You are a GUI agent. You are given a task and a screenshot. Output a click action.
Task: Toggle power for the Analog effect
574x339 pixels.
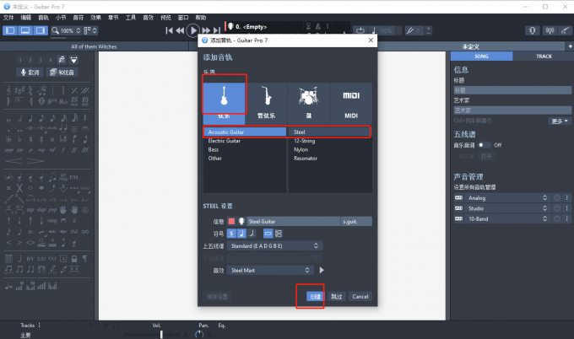pyautogui.click(x=555, y=197)
